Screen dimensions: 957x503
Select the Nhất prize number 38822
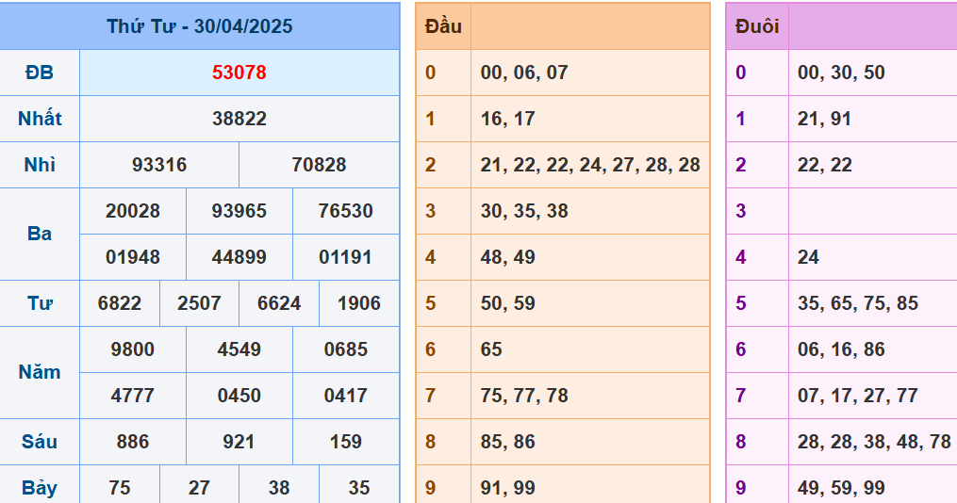[x=239, y=119]
